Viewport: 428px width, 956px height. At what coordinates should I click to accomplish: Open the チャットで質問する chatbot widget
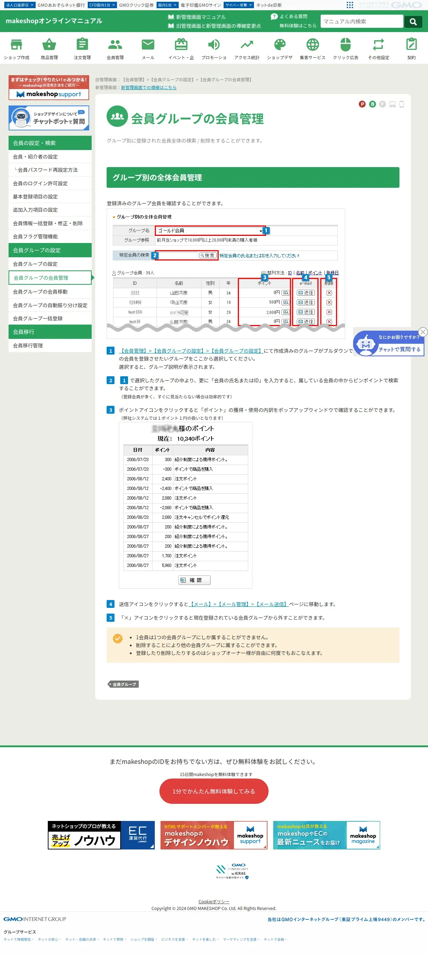389,343
